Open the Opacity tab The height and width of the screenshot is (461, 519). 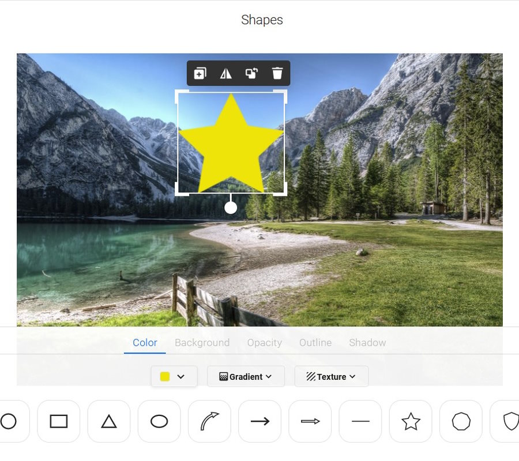264,342
